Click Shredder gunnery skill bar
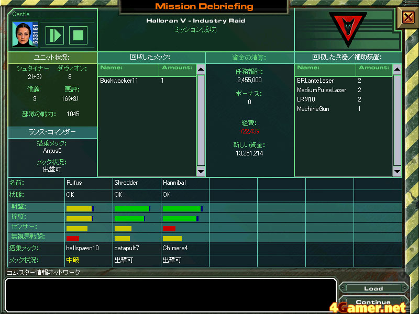The image size is (419, 314). [133, 208]
